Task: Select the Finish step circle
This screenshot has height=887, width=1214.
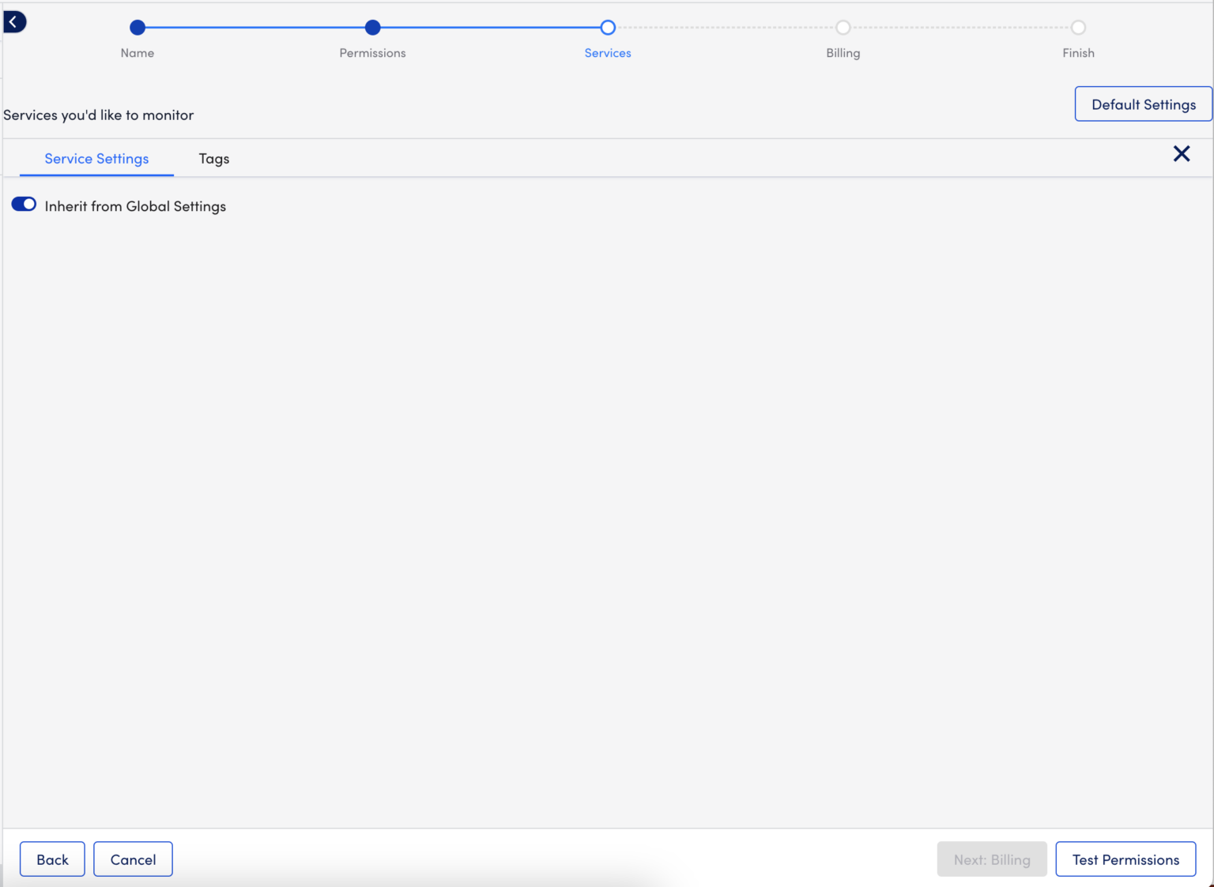Action: [1078, 27]
